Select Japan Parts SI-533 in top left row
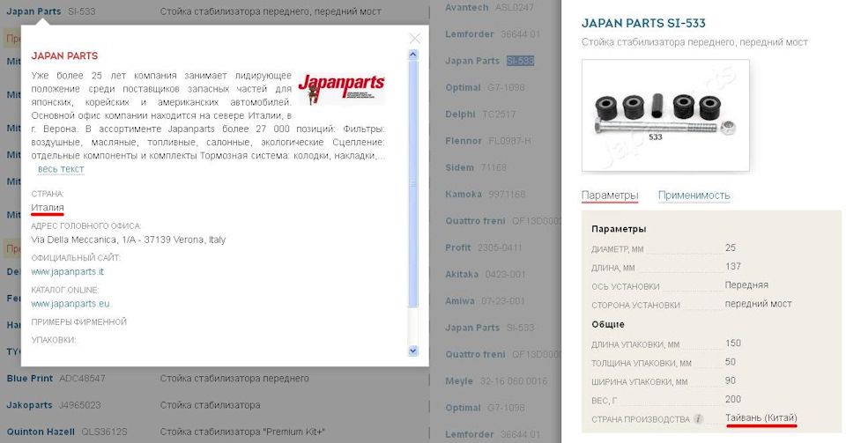The image size is (846, 443). click(x=51, y=11)
